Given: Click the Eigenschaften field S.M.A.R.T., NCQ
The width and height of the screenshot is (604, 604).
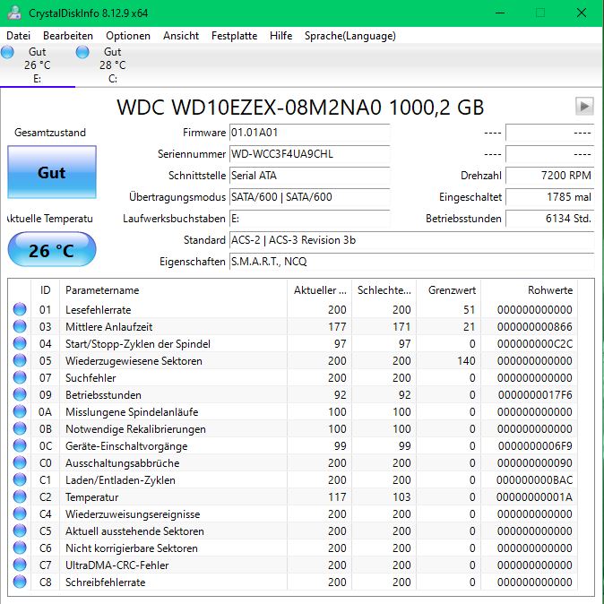Looking at the screenshot, I should point(412,262).
